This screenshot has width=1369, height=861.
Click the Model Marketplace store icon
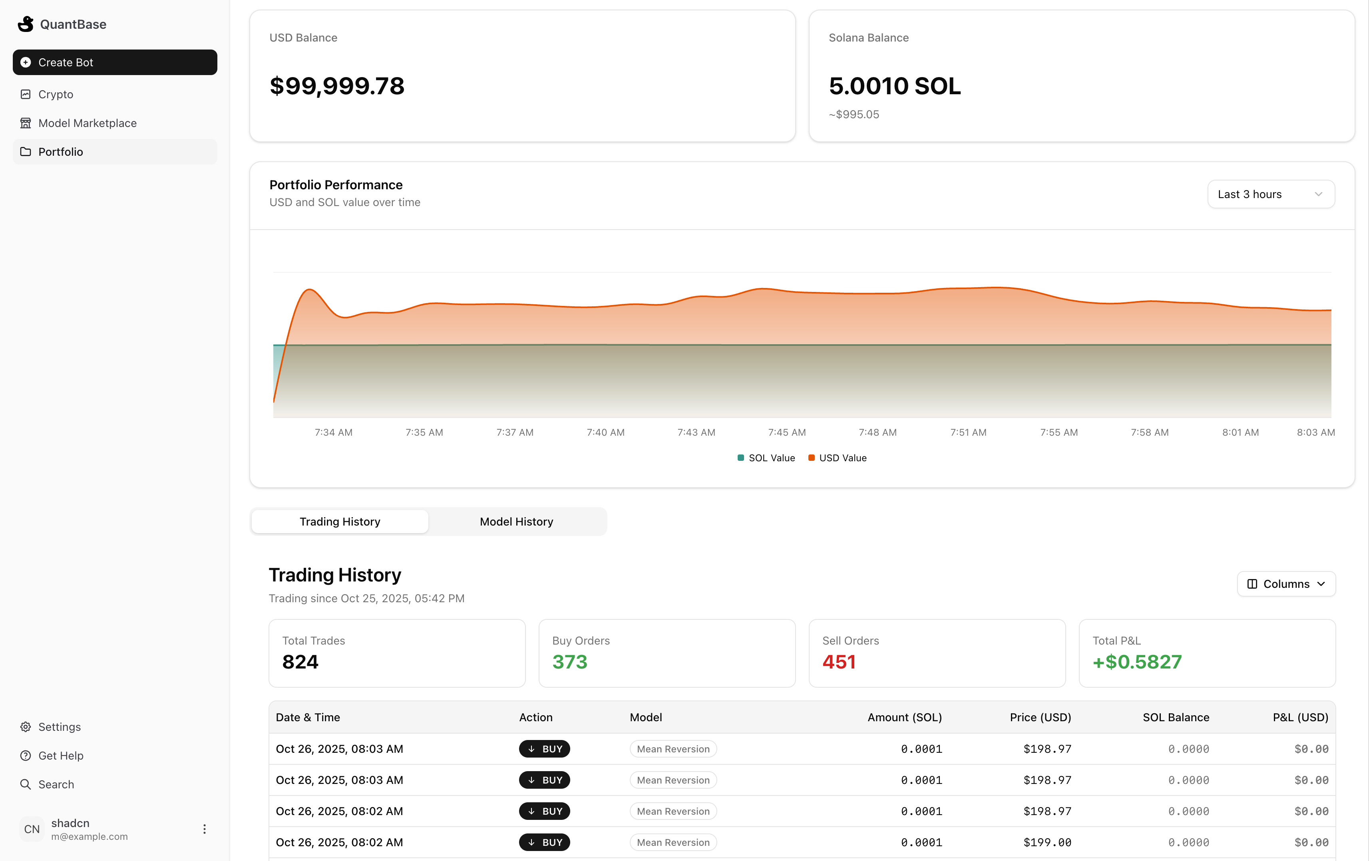click(x=26, y=123)
